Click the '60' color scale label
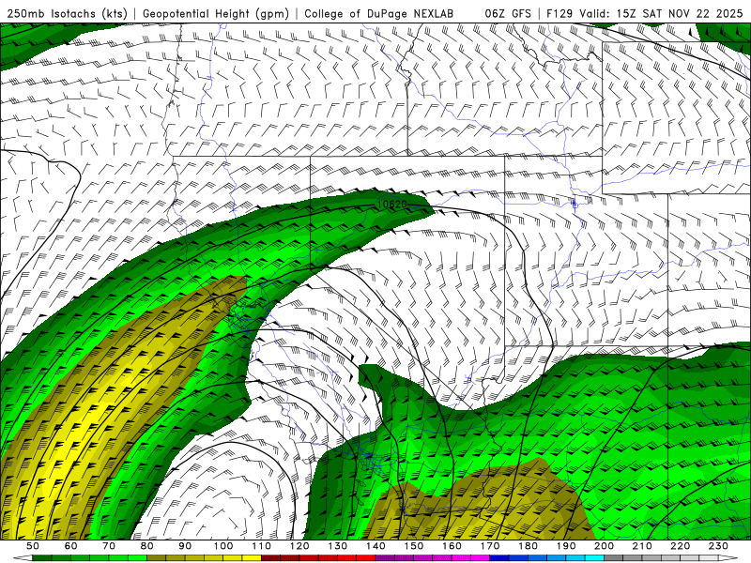 71,546
